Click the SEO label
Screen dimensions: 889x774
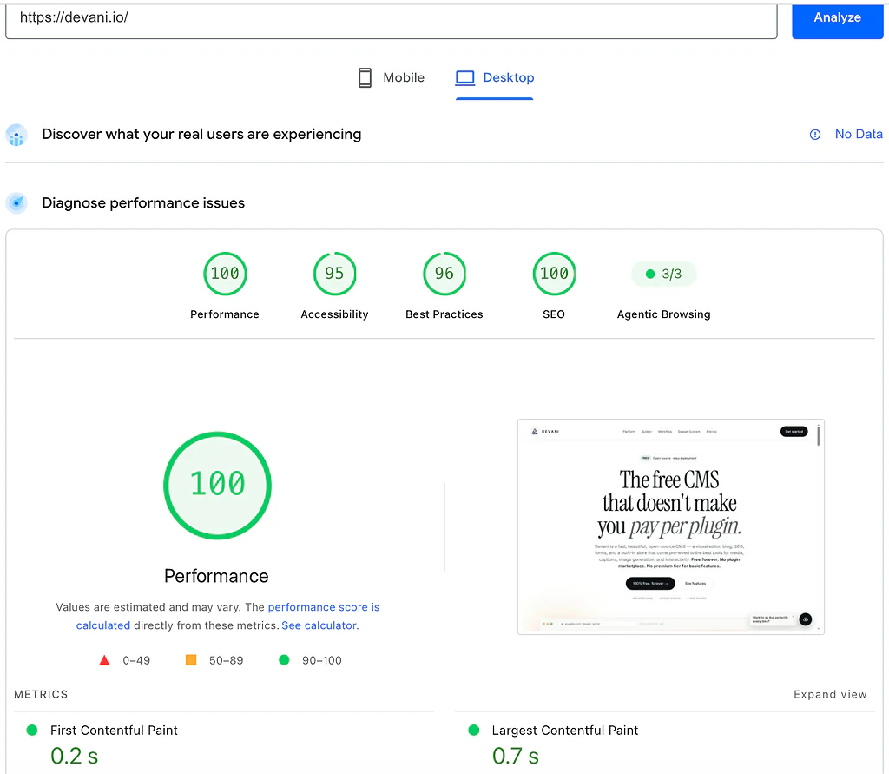pyautogui.click(x=554, y=314)
